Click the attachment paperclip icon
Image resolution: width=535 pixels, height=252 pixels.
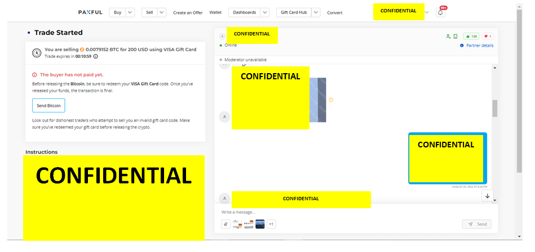pyautogui.click(x=226, y=224)
